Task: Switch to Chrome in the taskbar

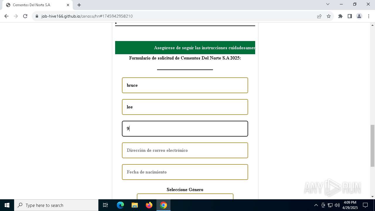Action: click(x=163, y=205)
